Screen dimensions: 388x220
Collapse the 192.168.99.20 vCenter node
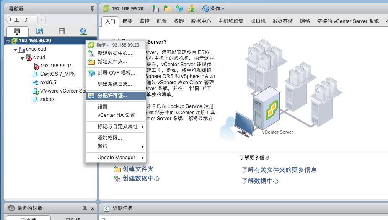[x=8, y=41]
